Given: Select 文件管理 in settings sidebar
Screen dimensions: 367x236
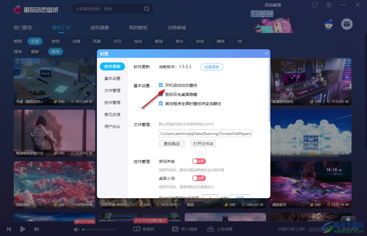Looking at the screenshot, I should click(x=112, y=91).
